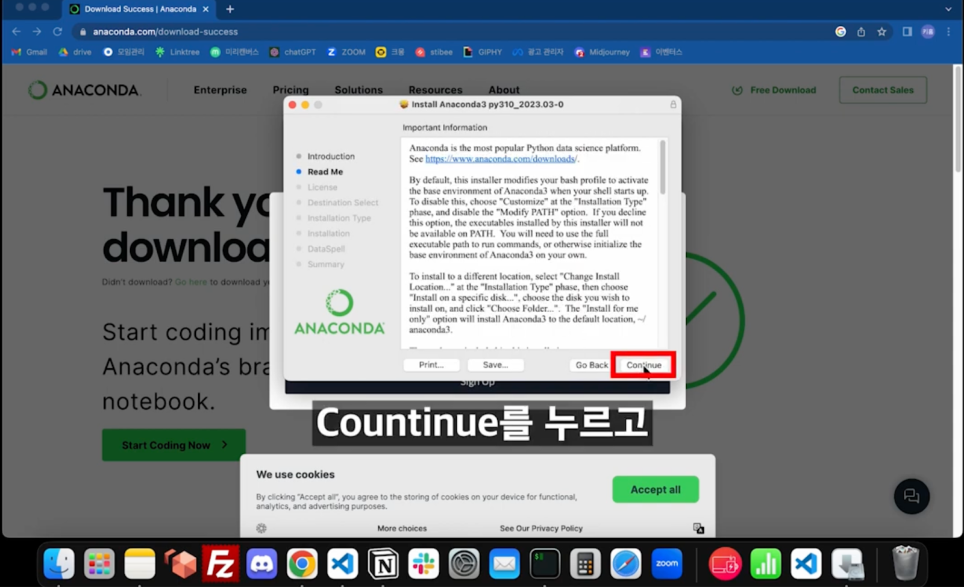Open the drive bookmark
The image size is (964, 587).
click(75, 52)
